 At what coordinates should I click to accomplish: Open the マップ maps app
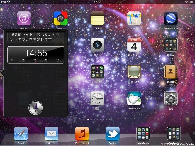click(134, 18)
